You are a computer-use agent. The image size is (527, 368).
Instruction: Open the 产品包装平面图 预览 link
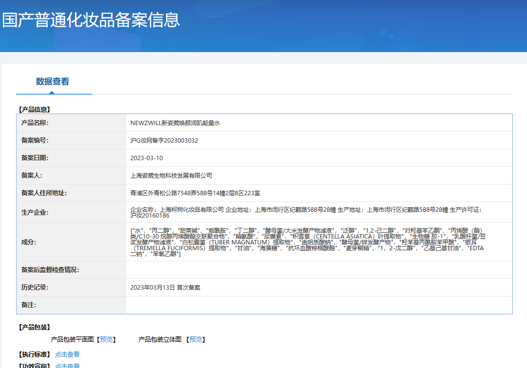[107, 340]
